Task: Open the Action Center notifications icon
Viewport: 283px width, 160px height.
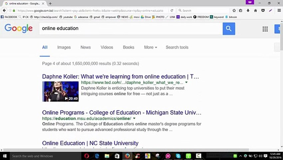Action: tap(265, 156)
